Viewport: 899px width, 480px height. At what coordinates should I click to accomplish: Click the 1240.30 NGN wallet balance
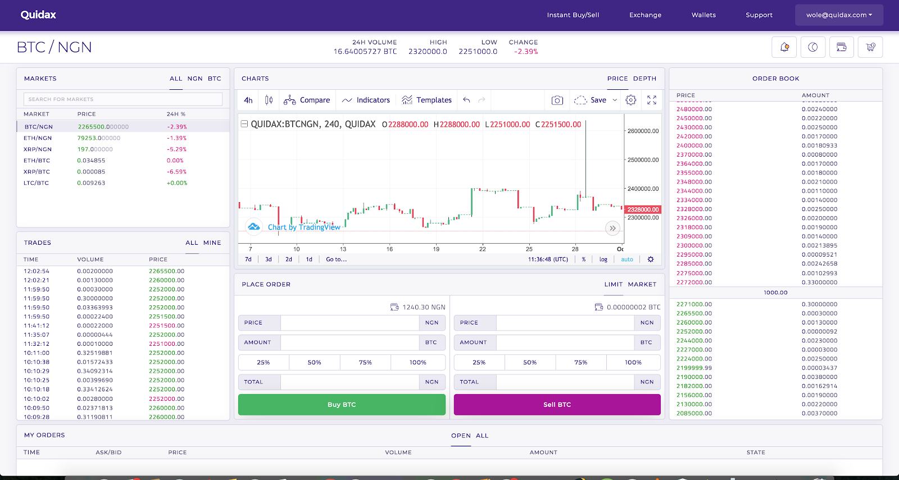[418, 307]
